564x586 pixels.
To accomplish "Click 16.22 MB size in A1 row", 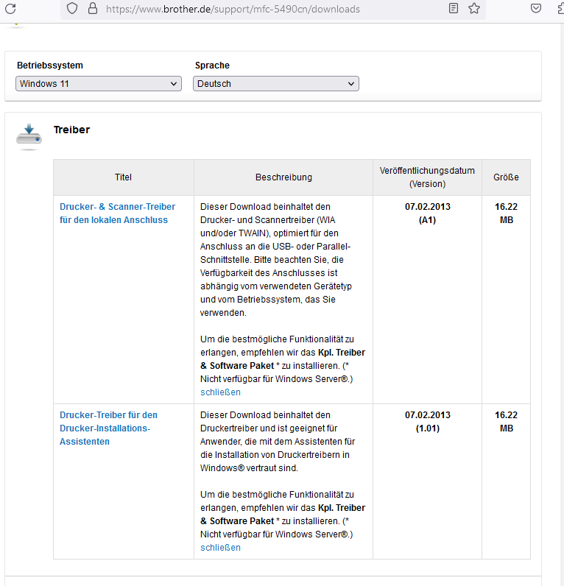I will (506, 213).
